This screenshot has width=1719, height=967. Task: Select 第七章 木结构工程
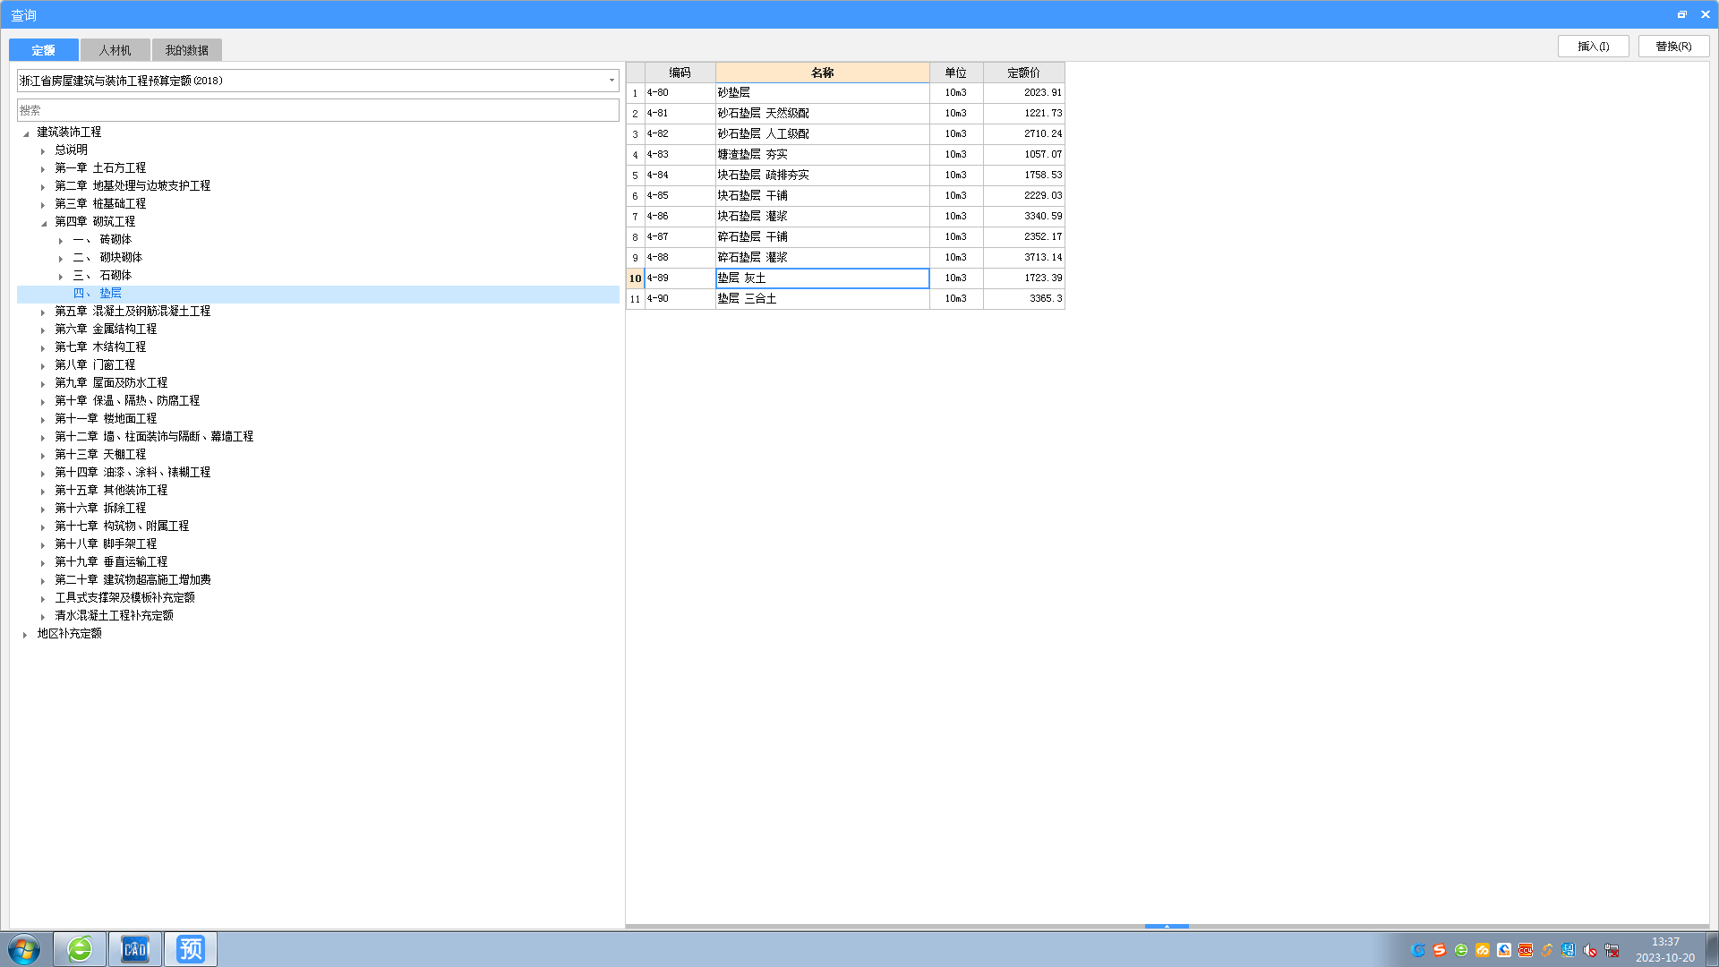[100, 347]
